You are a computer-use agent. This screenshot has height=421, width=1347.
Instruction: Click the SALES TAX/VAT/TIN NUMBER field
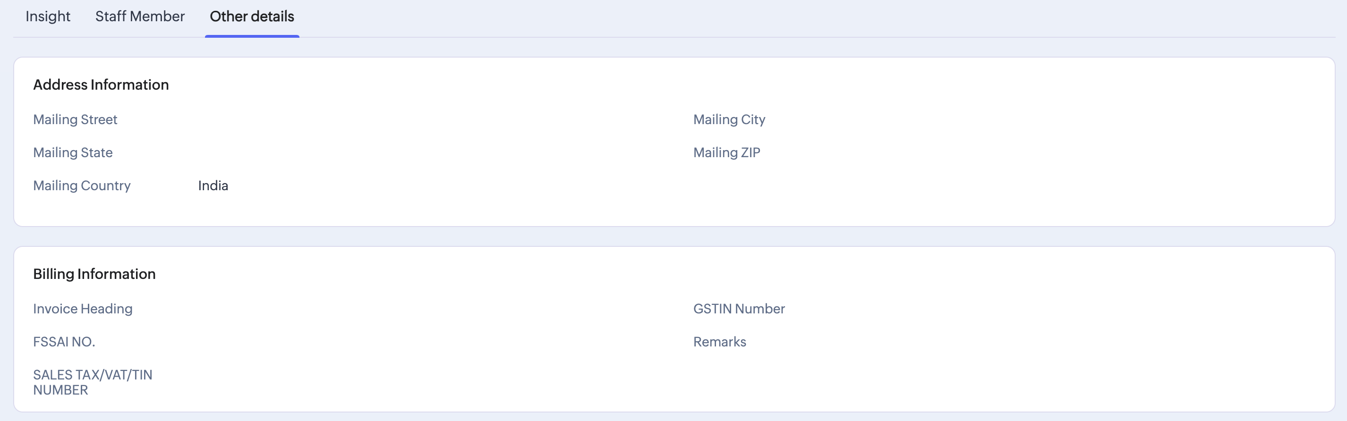(93, 382)
